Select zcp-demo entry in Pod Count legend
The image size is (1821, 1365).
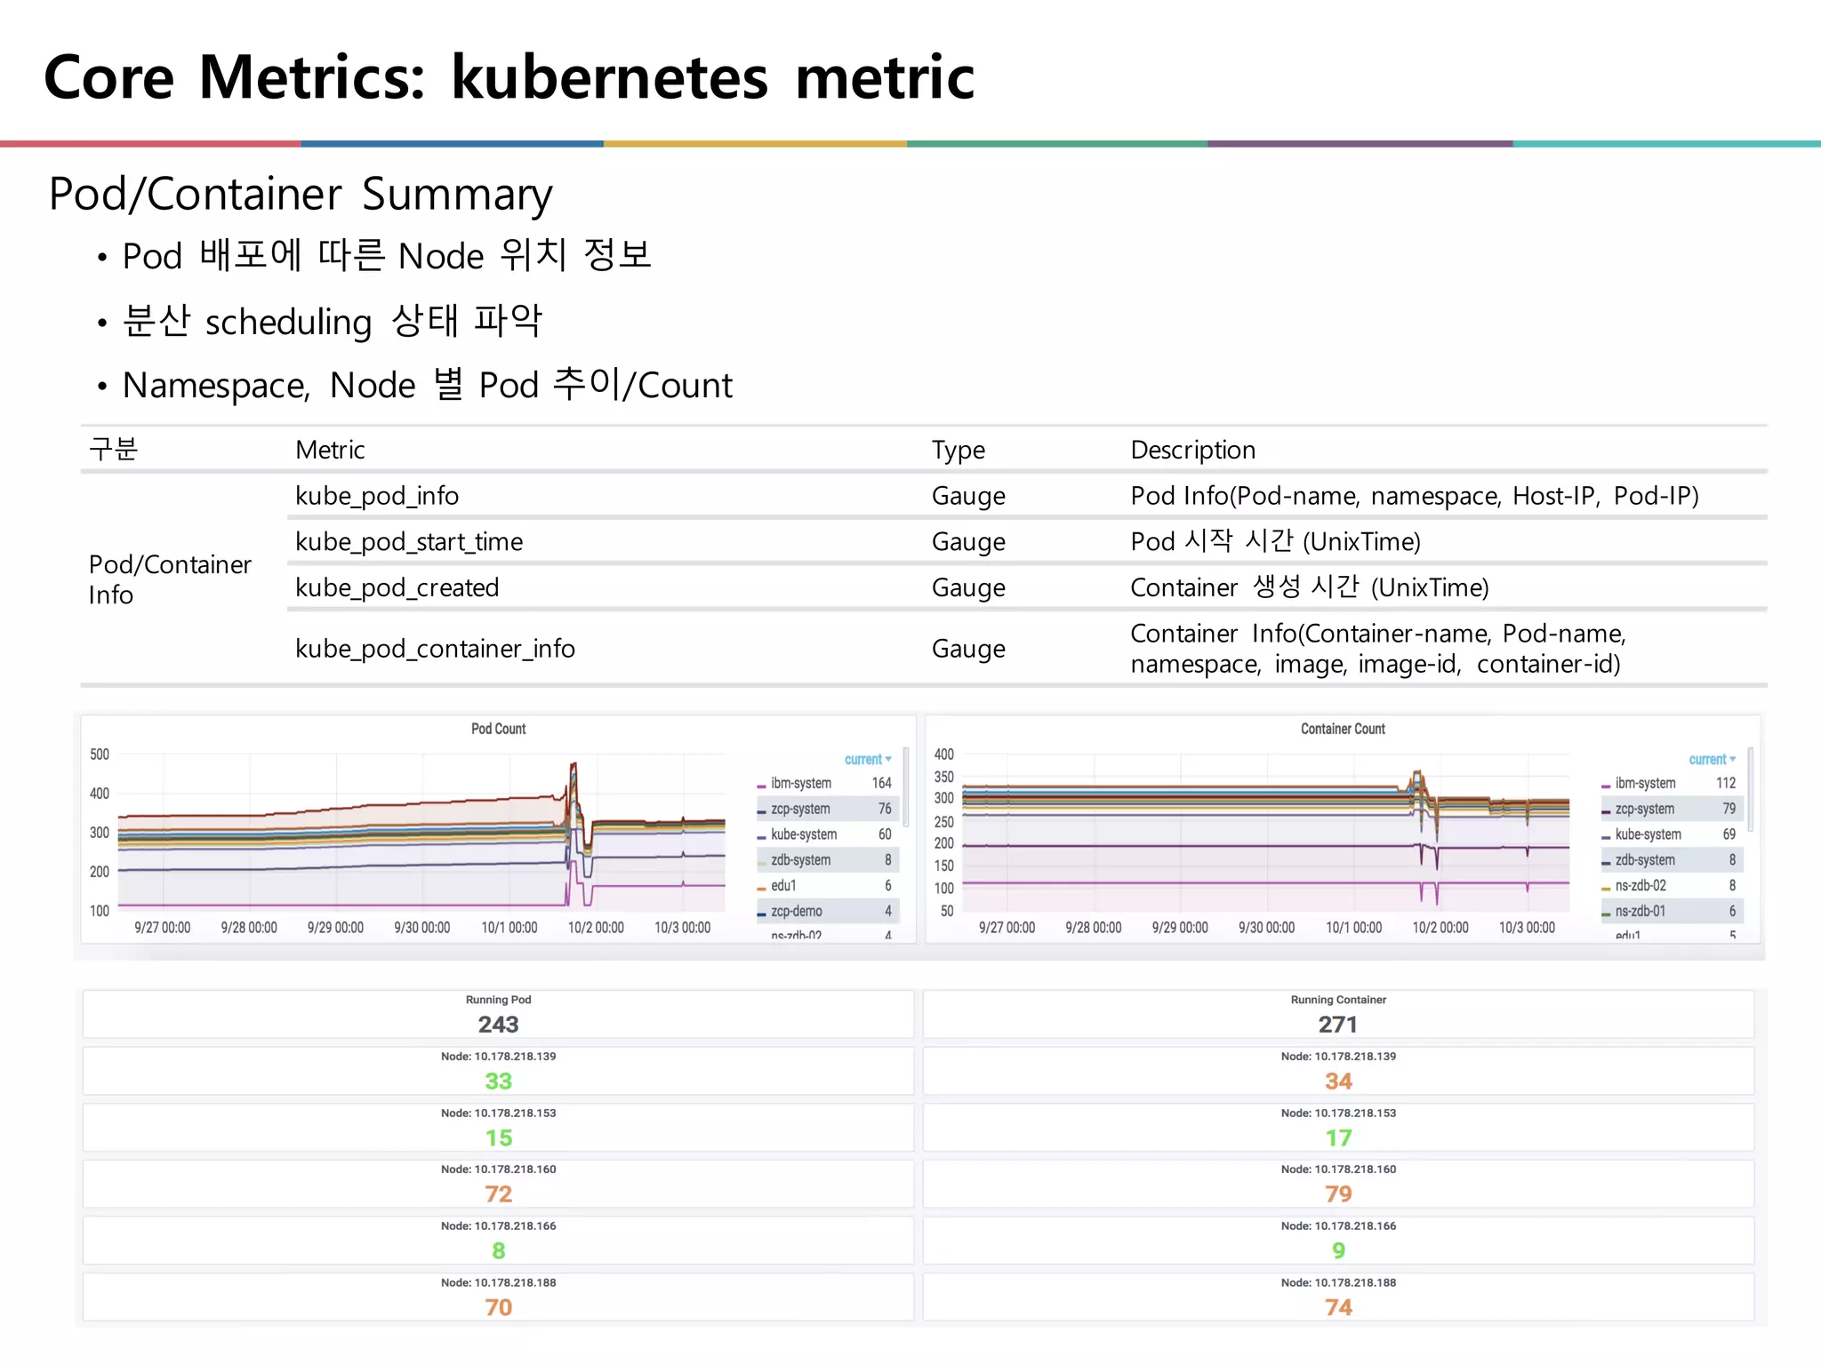pos(796,911)
